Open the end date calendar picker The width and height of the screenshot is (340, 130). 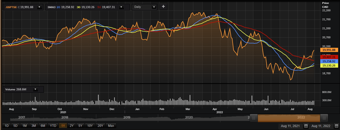click(x=336, y=126)
